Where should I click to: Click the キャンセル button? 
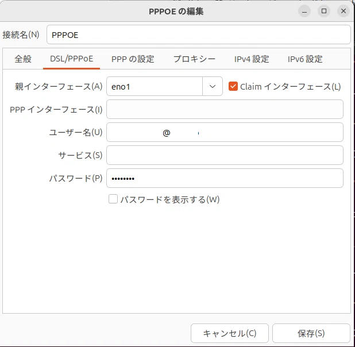click(x=230, y=333)
